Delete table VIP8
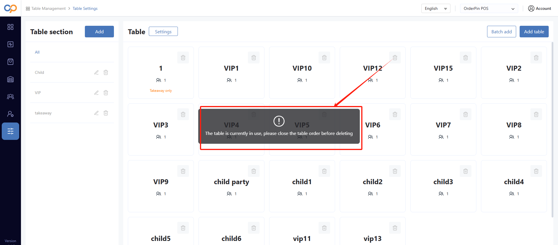 536,114
